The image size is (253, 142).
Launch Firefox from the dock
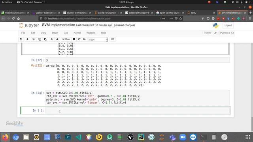[x=5, y=137]
